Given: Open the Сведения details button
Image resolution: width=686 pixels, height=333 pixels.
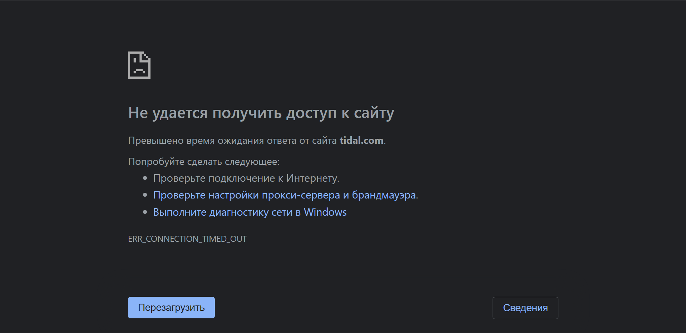Looking at the screenshot, I should [x=525, y=308].
